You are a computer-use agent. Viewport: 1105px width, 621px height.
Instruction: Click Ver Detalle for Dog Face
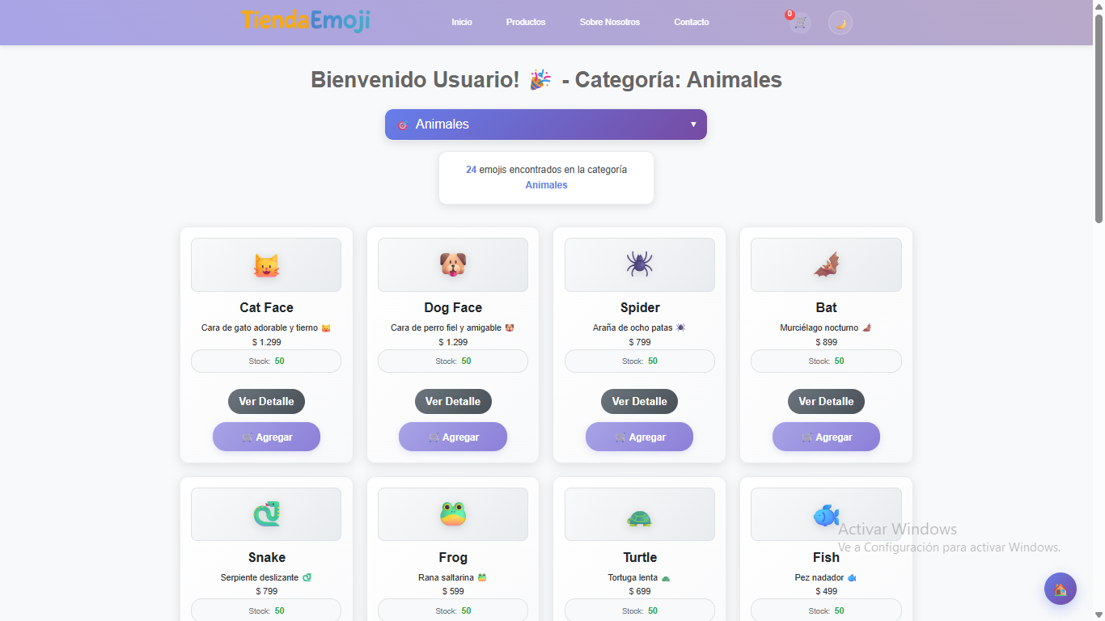click(453, 401)
